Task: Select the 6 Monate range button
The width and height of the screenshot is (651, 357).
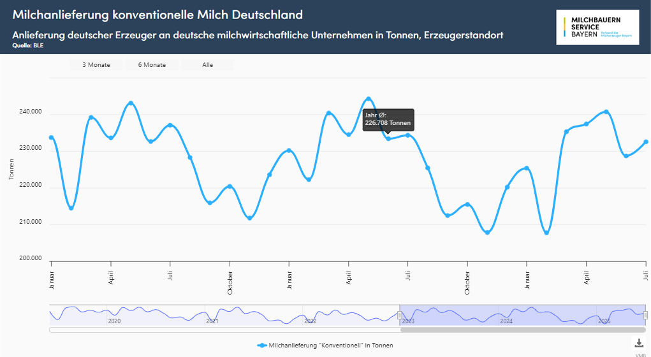Action: point(152,64)
